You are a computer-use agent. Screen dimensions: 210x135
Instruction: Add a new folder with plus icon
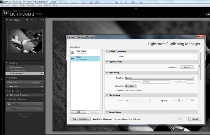point(43,78)
